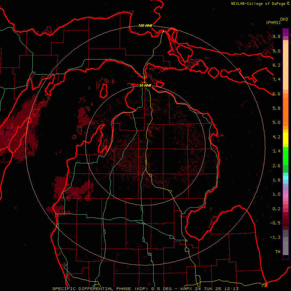Click the SPECIFIC DIFFERENTIAL PHASE (KDP) caption text
Screen dimensions: 291x291
click(x=101, y=289)
